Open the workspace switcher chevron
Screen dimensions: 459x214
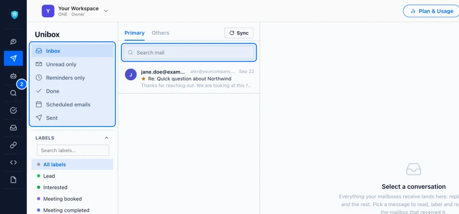(106, 11)
